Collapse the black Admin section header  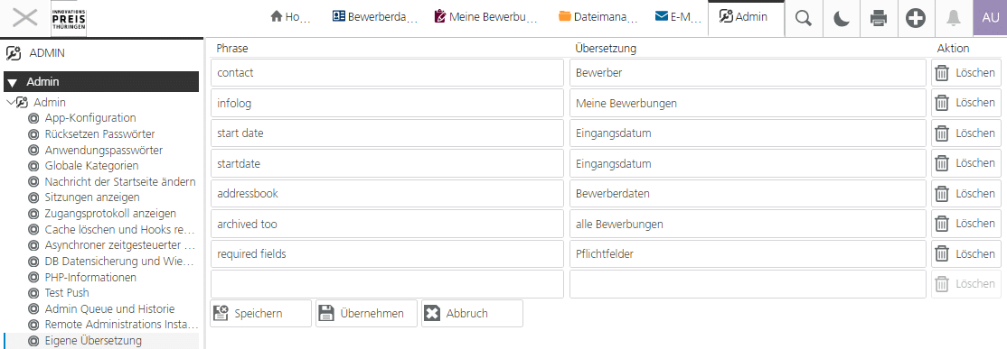101,82
